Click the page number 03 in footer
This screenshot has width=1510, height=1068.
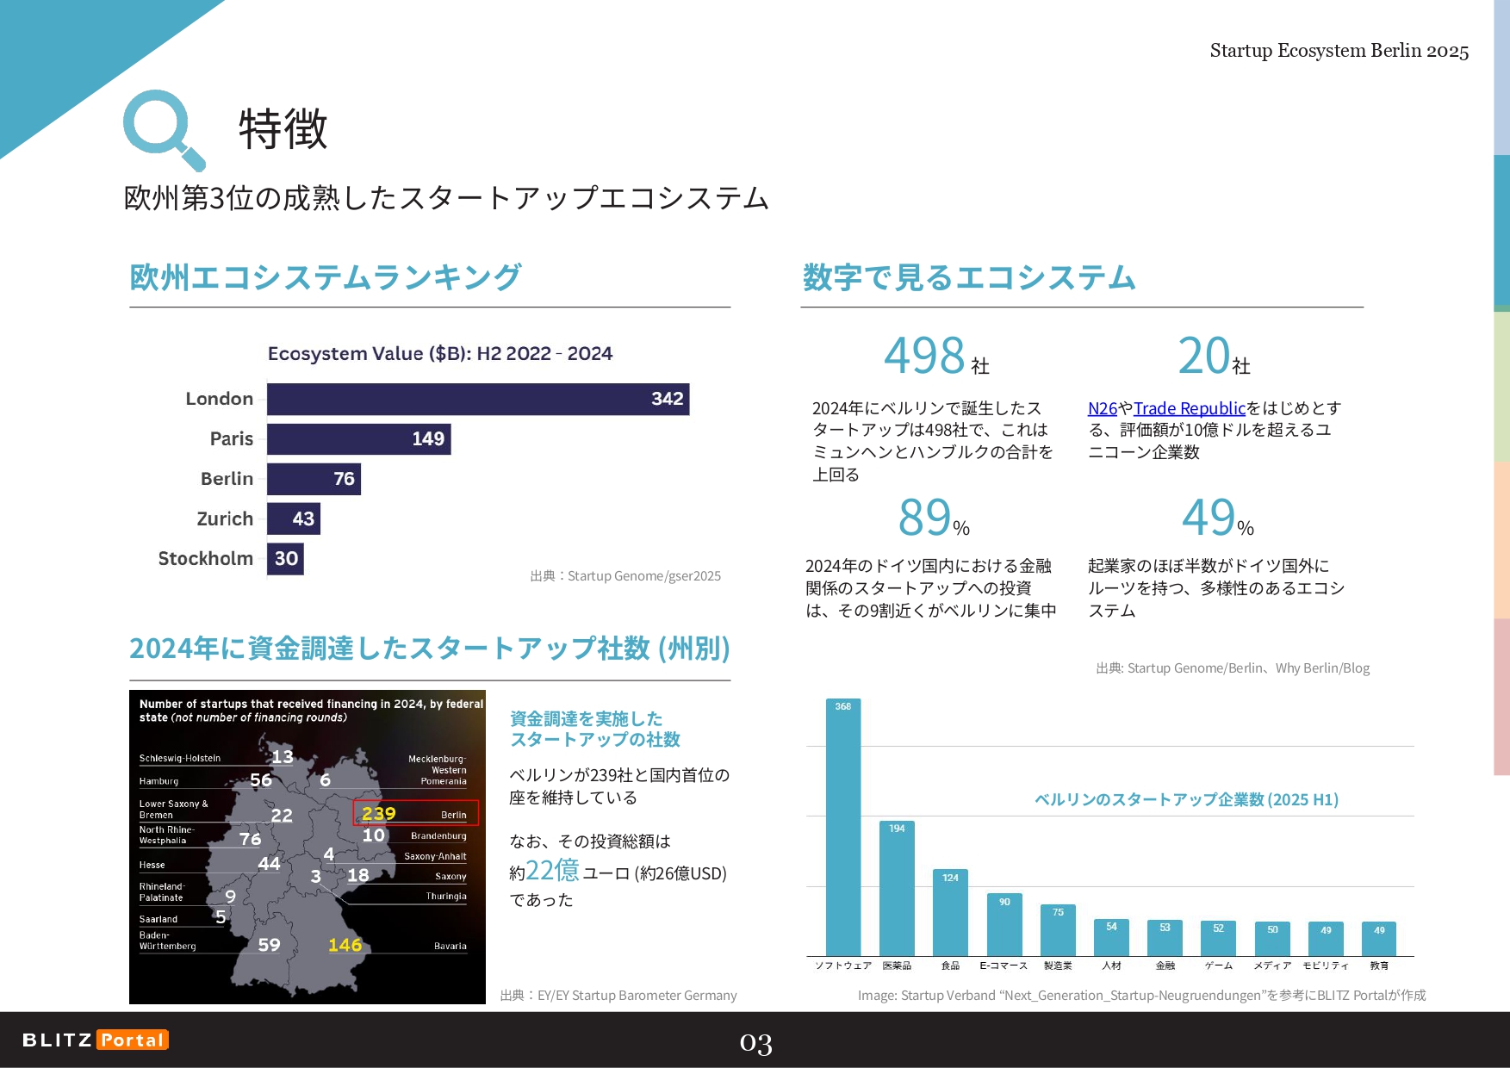(755, 1043)
